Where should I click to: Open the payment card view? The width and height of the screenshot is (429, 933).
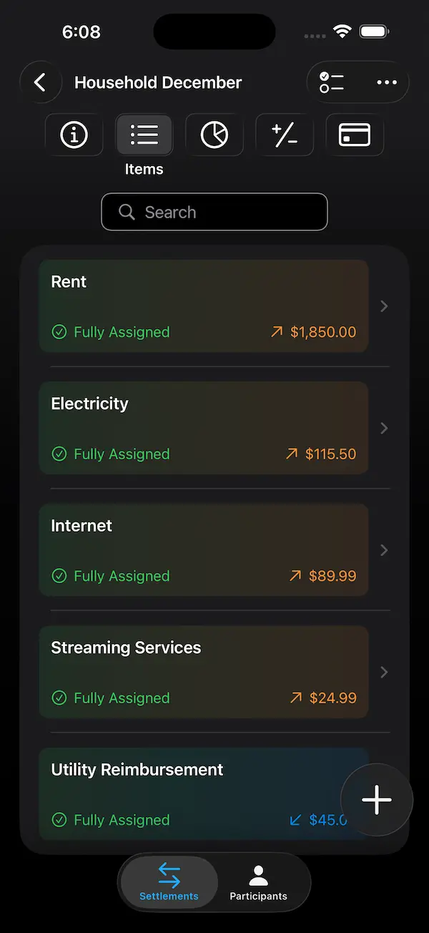coord(354,135)
